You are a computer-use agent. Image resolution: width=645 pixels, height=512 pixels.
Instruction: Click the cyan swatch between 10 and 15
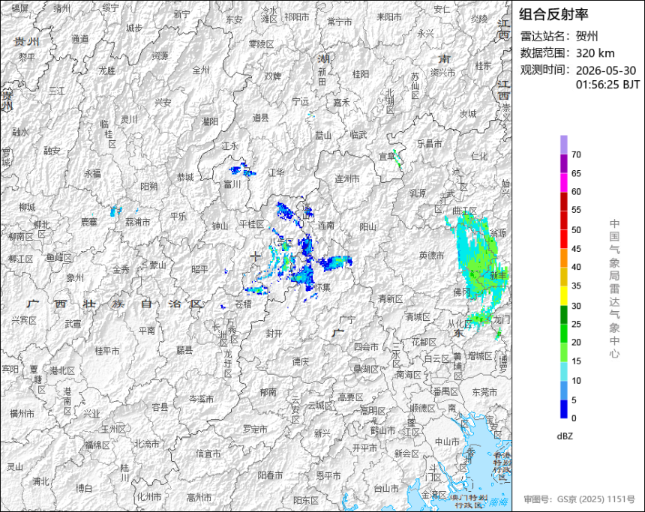tap(563, 371)
